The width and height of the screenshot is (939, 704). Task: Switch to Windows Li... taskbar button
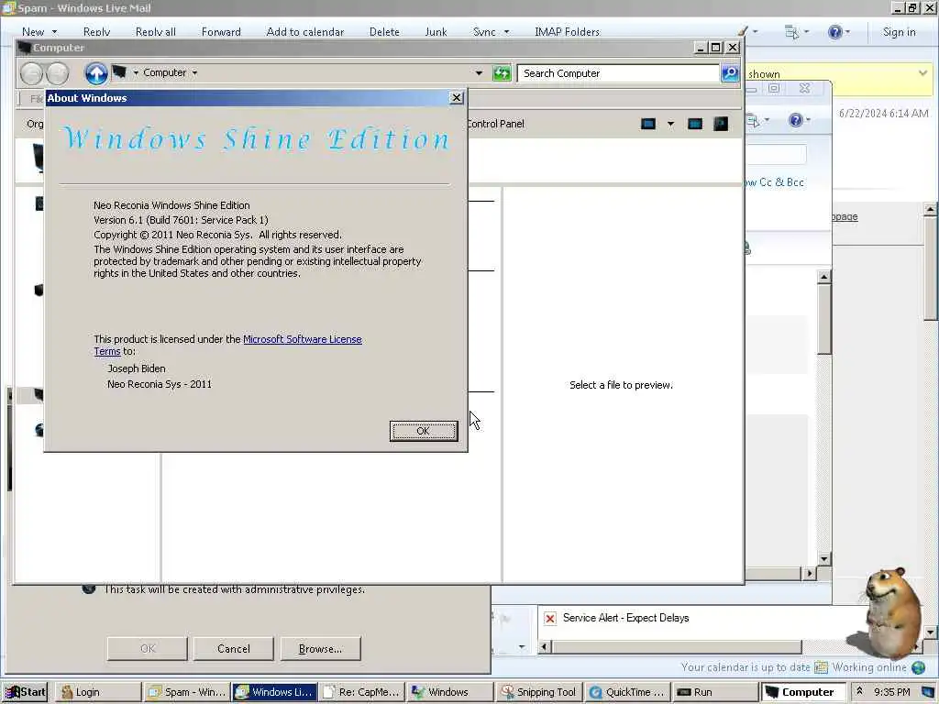pyautogui.click(x=273, y=692)
